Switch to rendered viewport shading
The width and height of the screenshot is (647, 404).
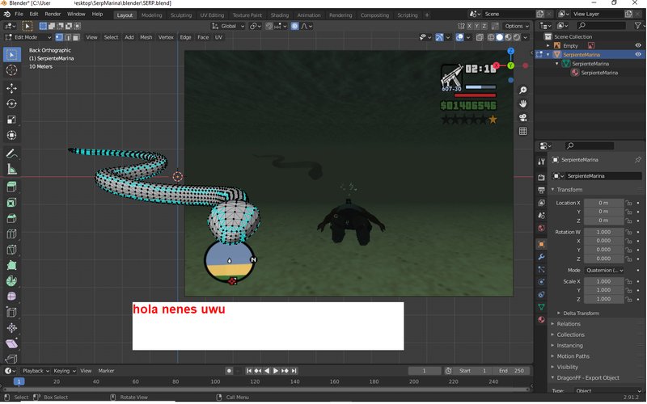tap(517, 37)
